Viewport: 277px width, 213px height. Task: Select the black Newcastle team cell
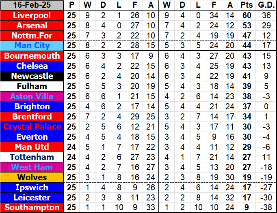(32, 76)
